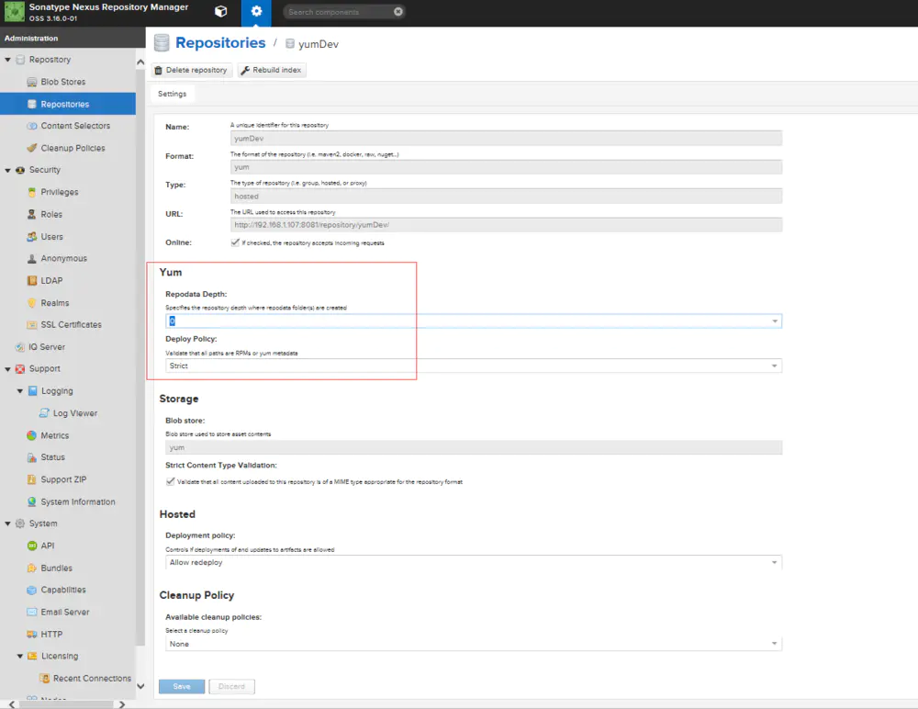918x709 pixels.
Task: Open the Log Viewer sidebar item
Action: coord(68,413)
